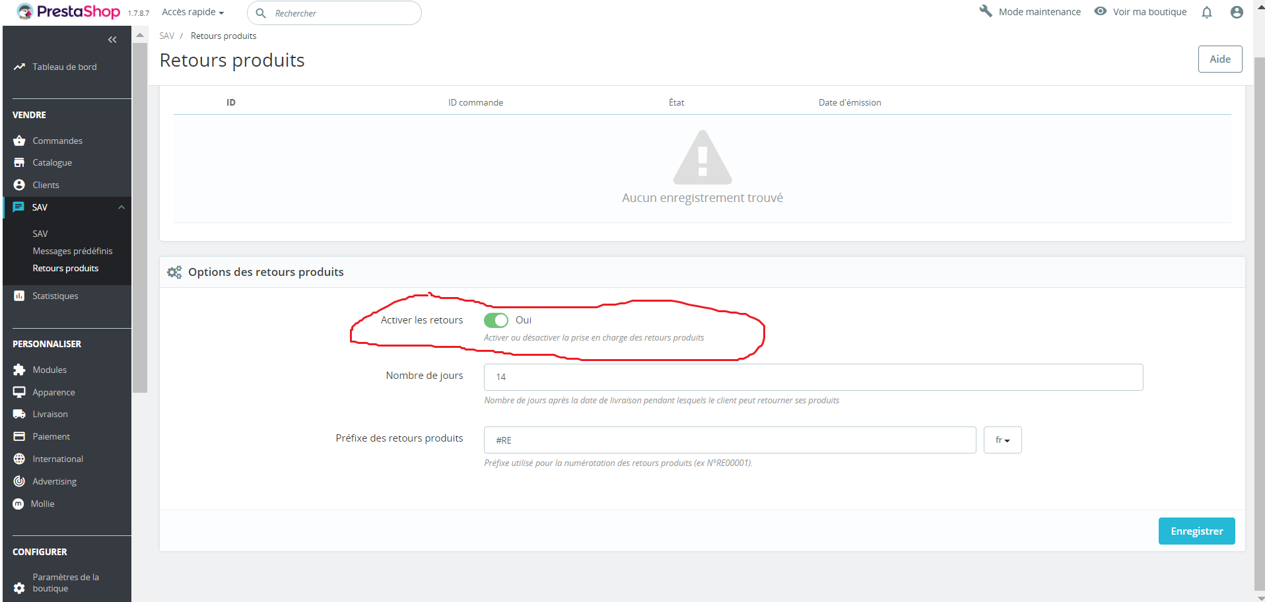The image size is (1265, 602).
Task: Collapse the sidebar with double-chevron icon
Action: pos(112,40)
